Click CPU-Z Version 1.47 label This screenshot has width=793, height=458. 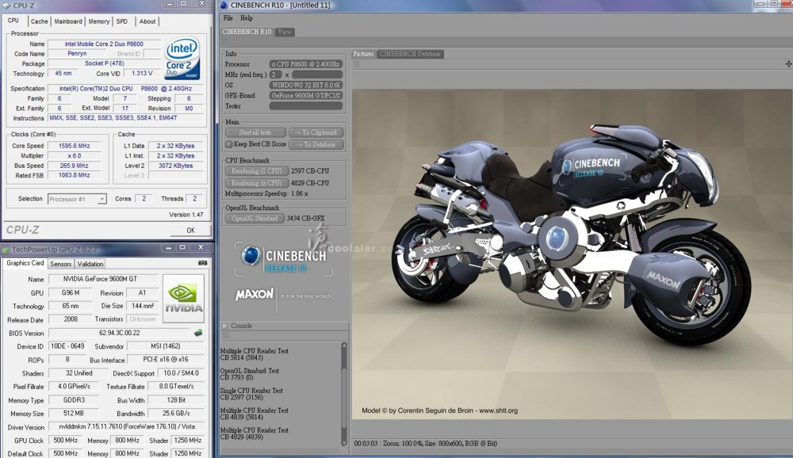[186, 214]
